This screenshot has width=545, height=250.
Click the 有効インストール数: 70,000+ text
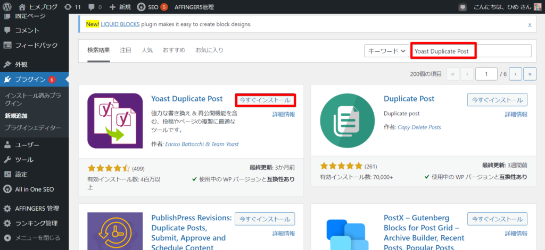tap(356, 177)
